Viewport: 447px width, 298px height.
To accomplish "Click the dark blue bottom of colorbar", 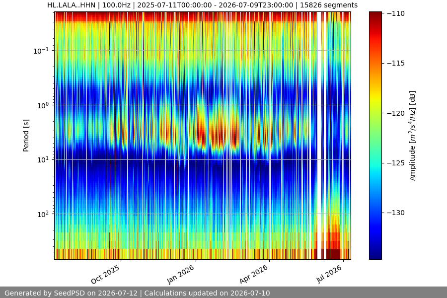I will pyautogui.click(x=375, y=254).
